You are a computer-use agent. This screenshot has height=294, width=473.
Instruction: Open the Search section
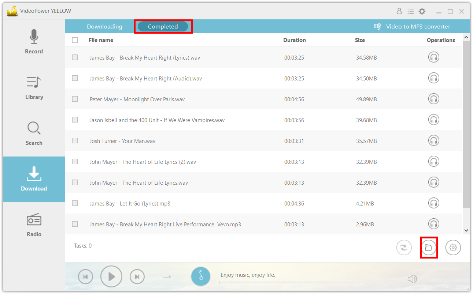pos(34,133)
